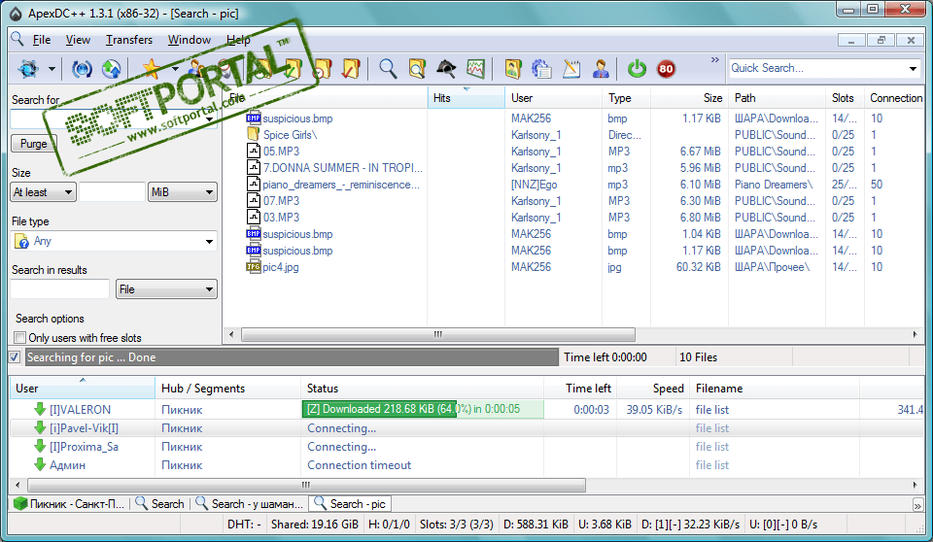Open the Network Statistics graph icon

tap(475, 69)
